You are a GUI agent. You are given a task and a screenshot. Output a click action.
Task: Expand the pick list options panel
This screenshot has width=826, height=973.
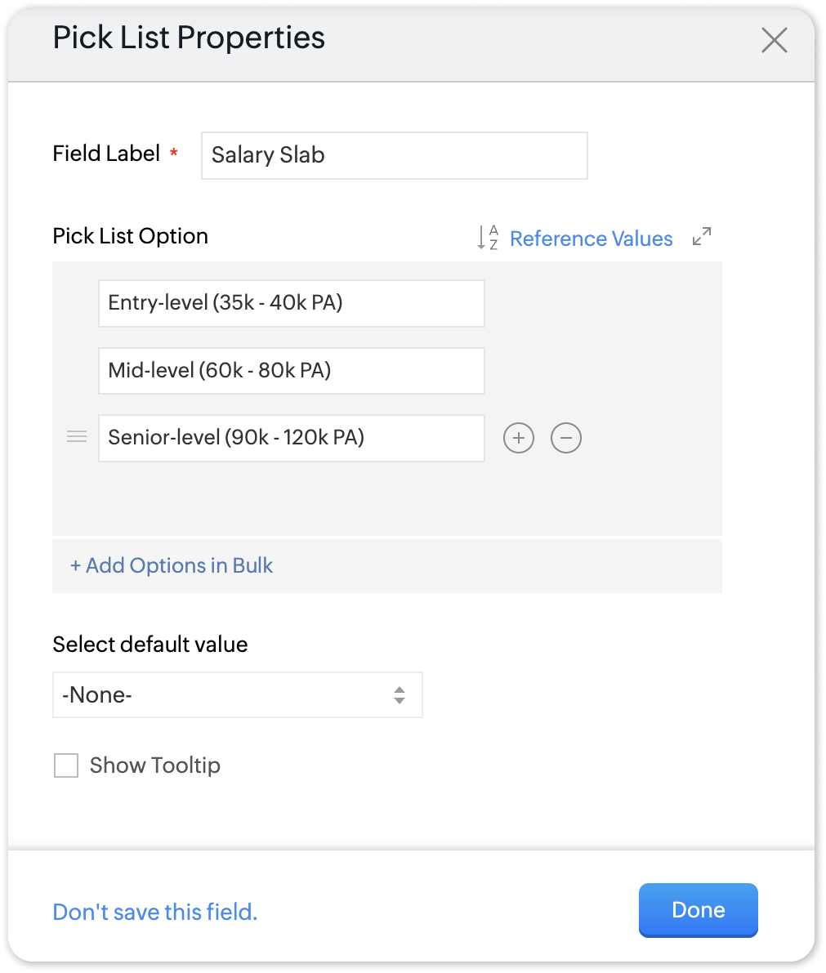[702, 237]
